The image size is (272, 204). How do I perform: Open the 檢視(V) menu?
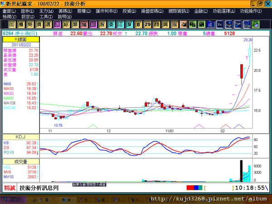click(10, 17)
